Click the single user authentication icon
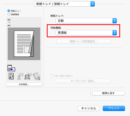Image resolution: width=130 pixels, height=116 pixels. coord(20,76)
